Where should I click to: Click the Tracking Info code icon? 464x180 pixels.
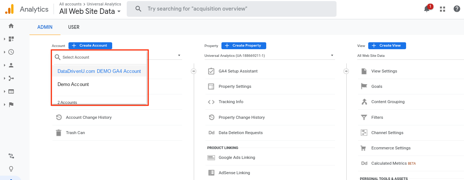point(211,102)
